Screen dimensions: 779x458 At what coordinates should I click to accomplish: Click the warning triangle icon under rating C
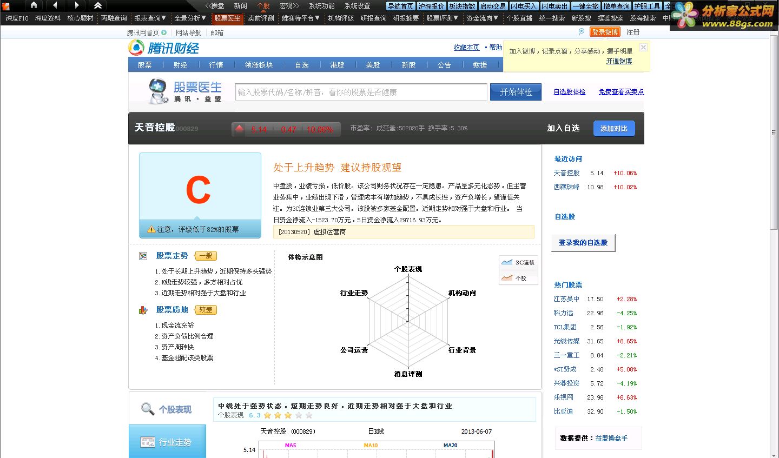(151, 230)
